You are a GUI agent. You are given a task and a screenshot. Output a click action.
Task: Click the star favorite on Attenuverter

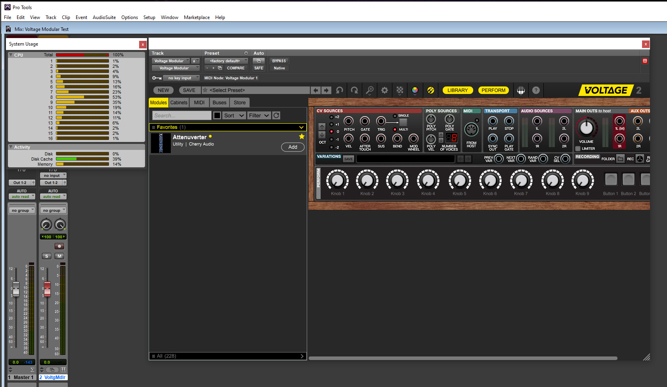click(302, 136)
